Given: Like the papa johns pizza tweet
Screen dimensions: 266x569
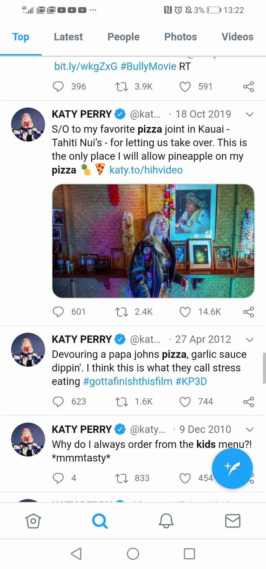Looking at the screenshot, I should pos(185,402).
